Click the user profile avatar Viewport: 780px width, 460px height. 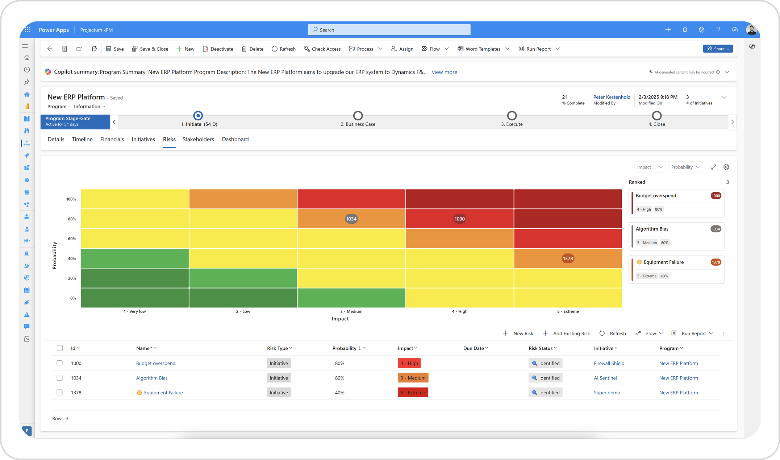[751, 30]
